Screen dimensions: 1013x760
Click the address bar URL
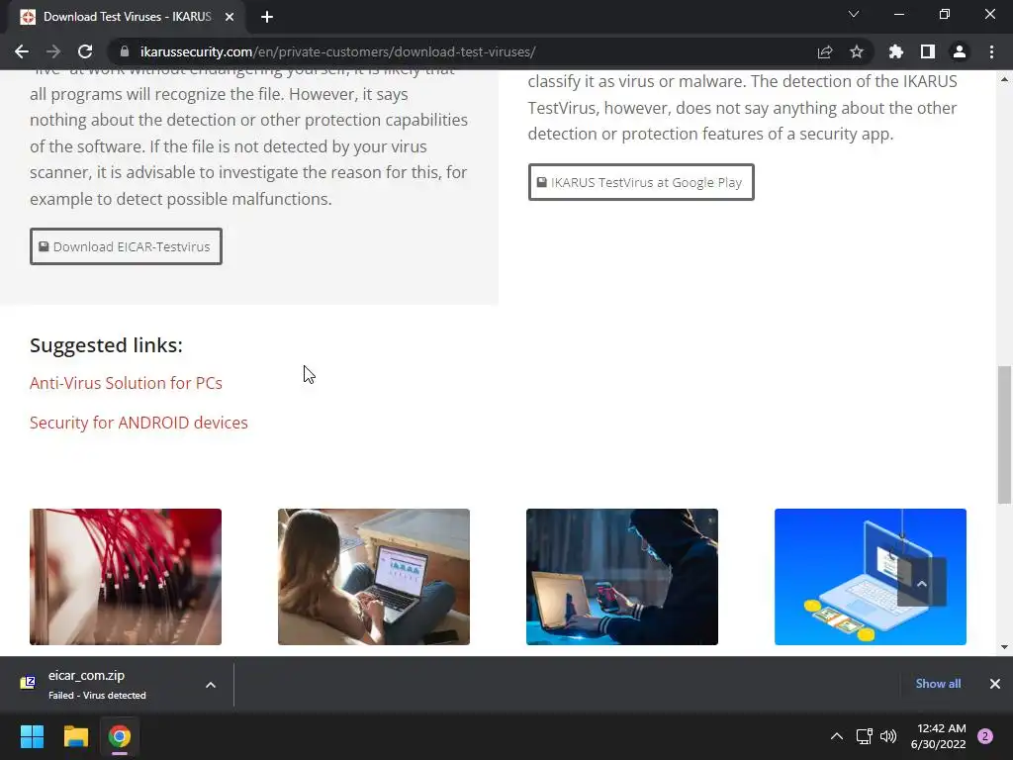(x=337, y=51)
